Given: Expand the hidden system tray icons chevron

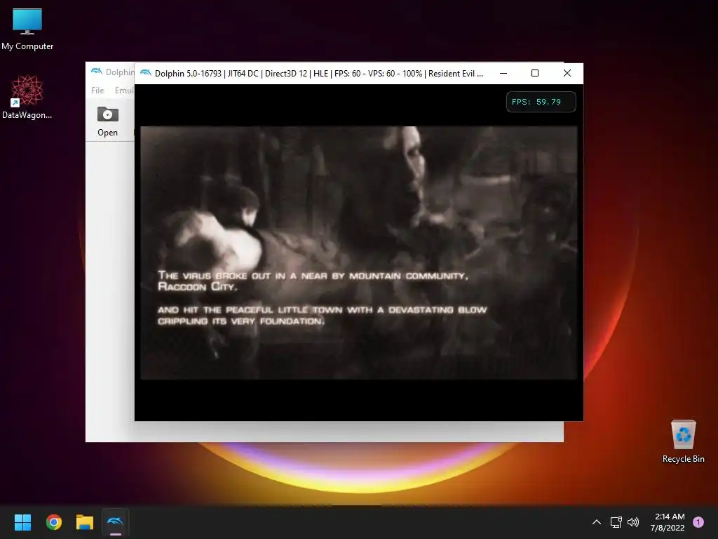Looking at the screenshot, I should click(x=596, y=522).
